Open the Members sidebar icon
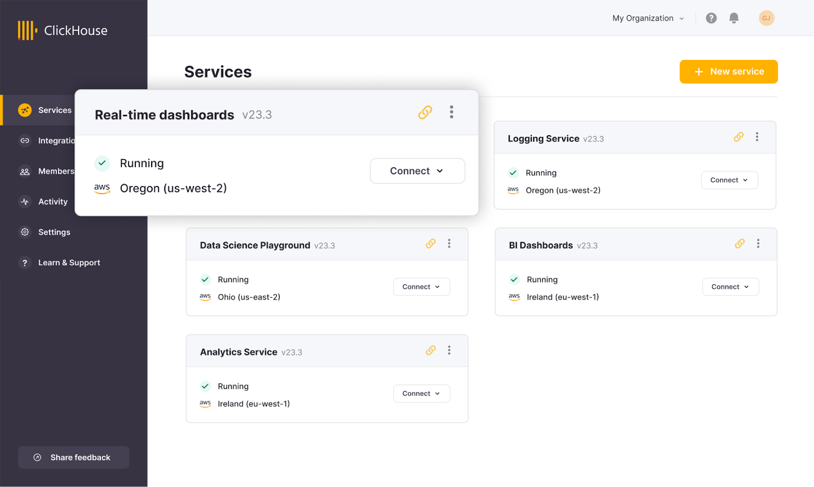Image resolution: width=814 pixels, height=487 pixels. point(25,171)
